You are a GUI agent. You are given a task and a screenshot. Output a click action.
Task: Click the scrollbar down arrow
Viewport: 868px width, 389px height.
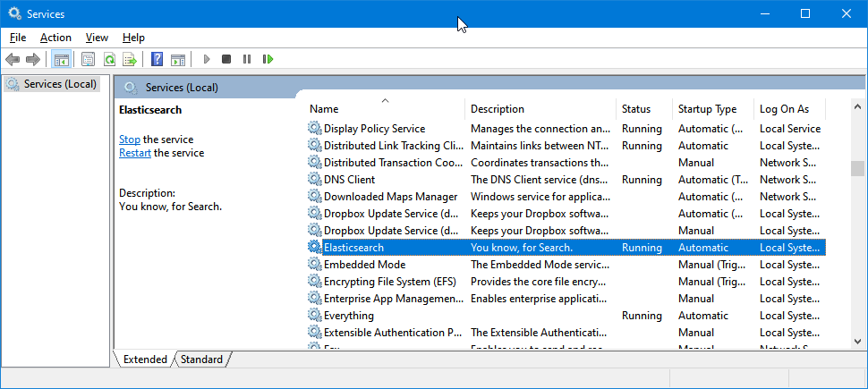point(857,342)
